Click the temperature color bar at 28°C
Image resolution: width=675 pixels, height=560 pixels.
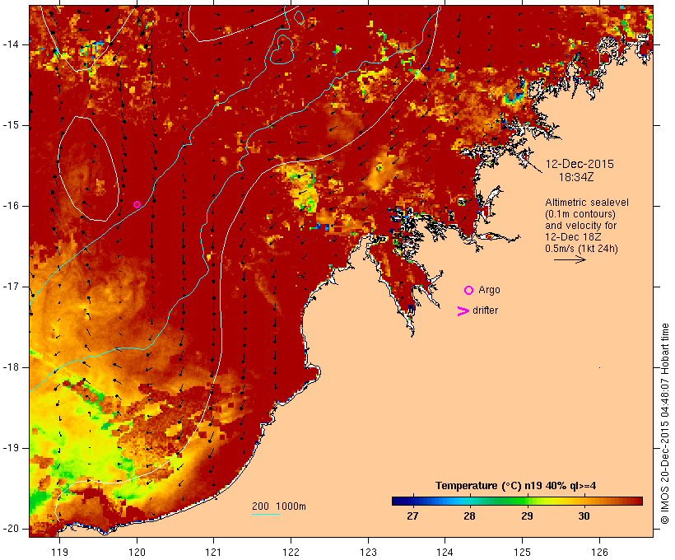pos(470,501)
